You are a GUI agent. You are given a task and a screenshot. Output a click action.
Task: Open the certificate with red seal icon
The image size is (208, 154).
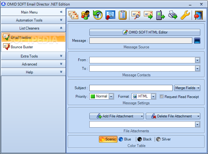(110, 15)
